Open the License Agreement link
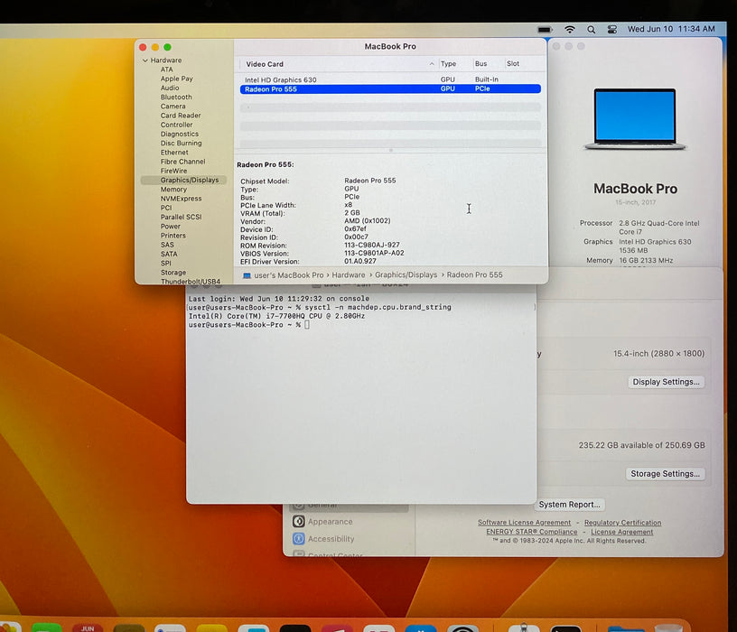Screen dimensions: 737x632 [621, 532]
